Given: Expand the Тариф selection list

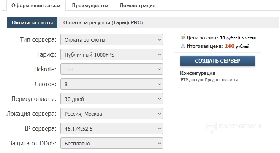Looking at the screenshot, I should (x=112, y=55).
